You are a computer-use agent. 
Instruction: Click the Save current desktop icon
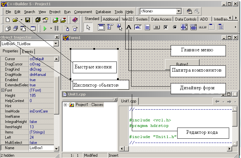[x=189, y=11]
